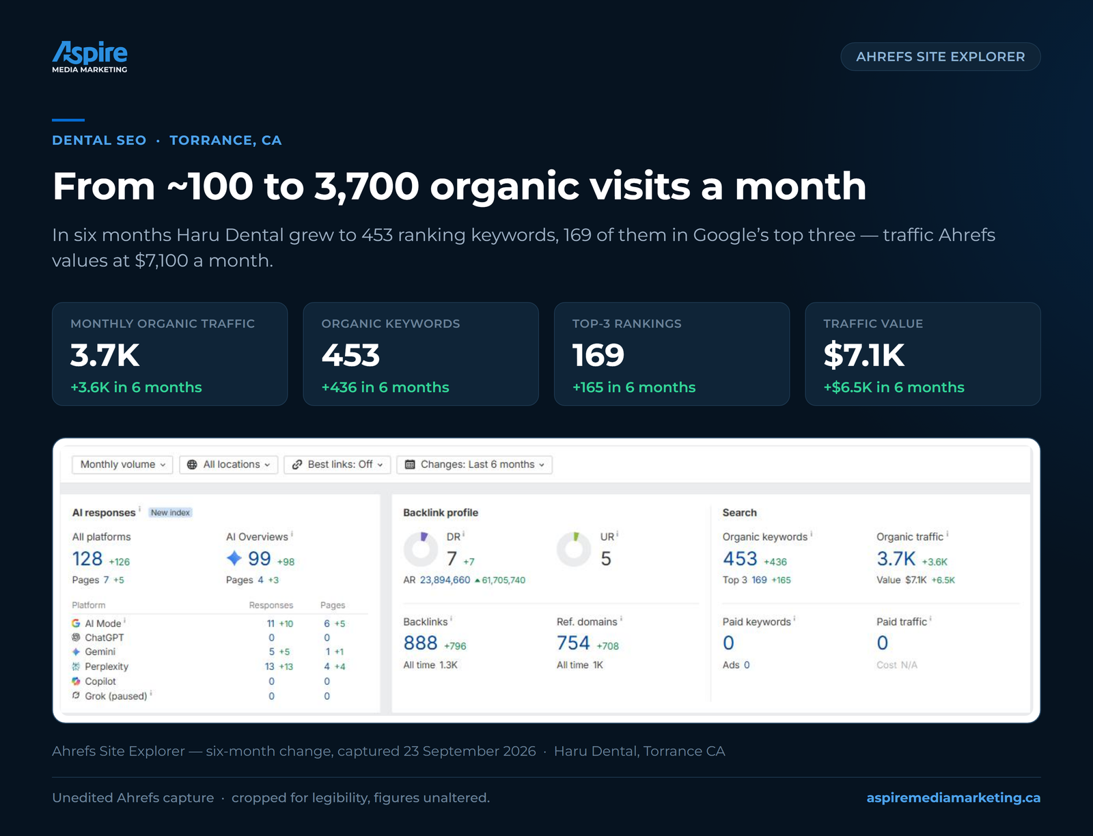Screen dimensions: 1093x836
Task: Click the info icon next to DR
Action: [464, 534]
